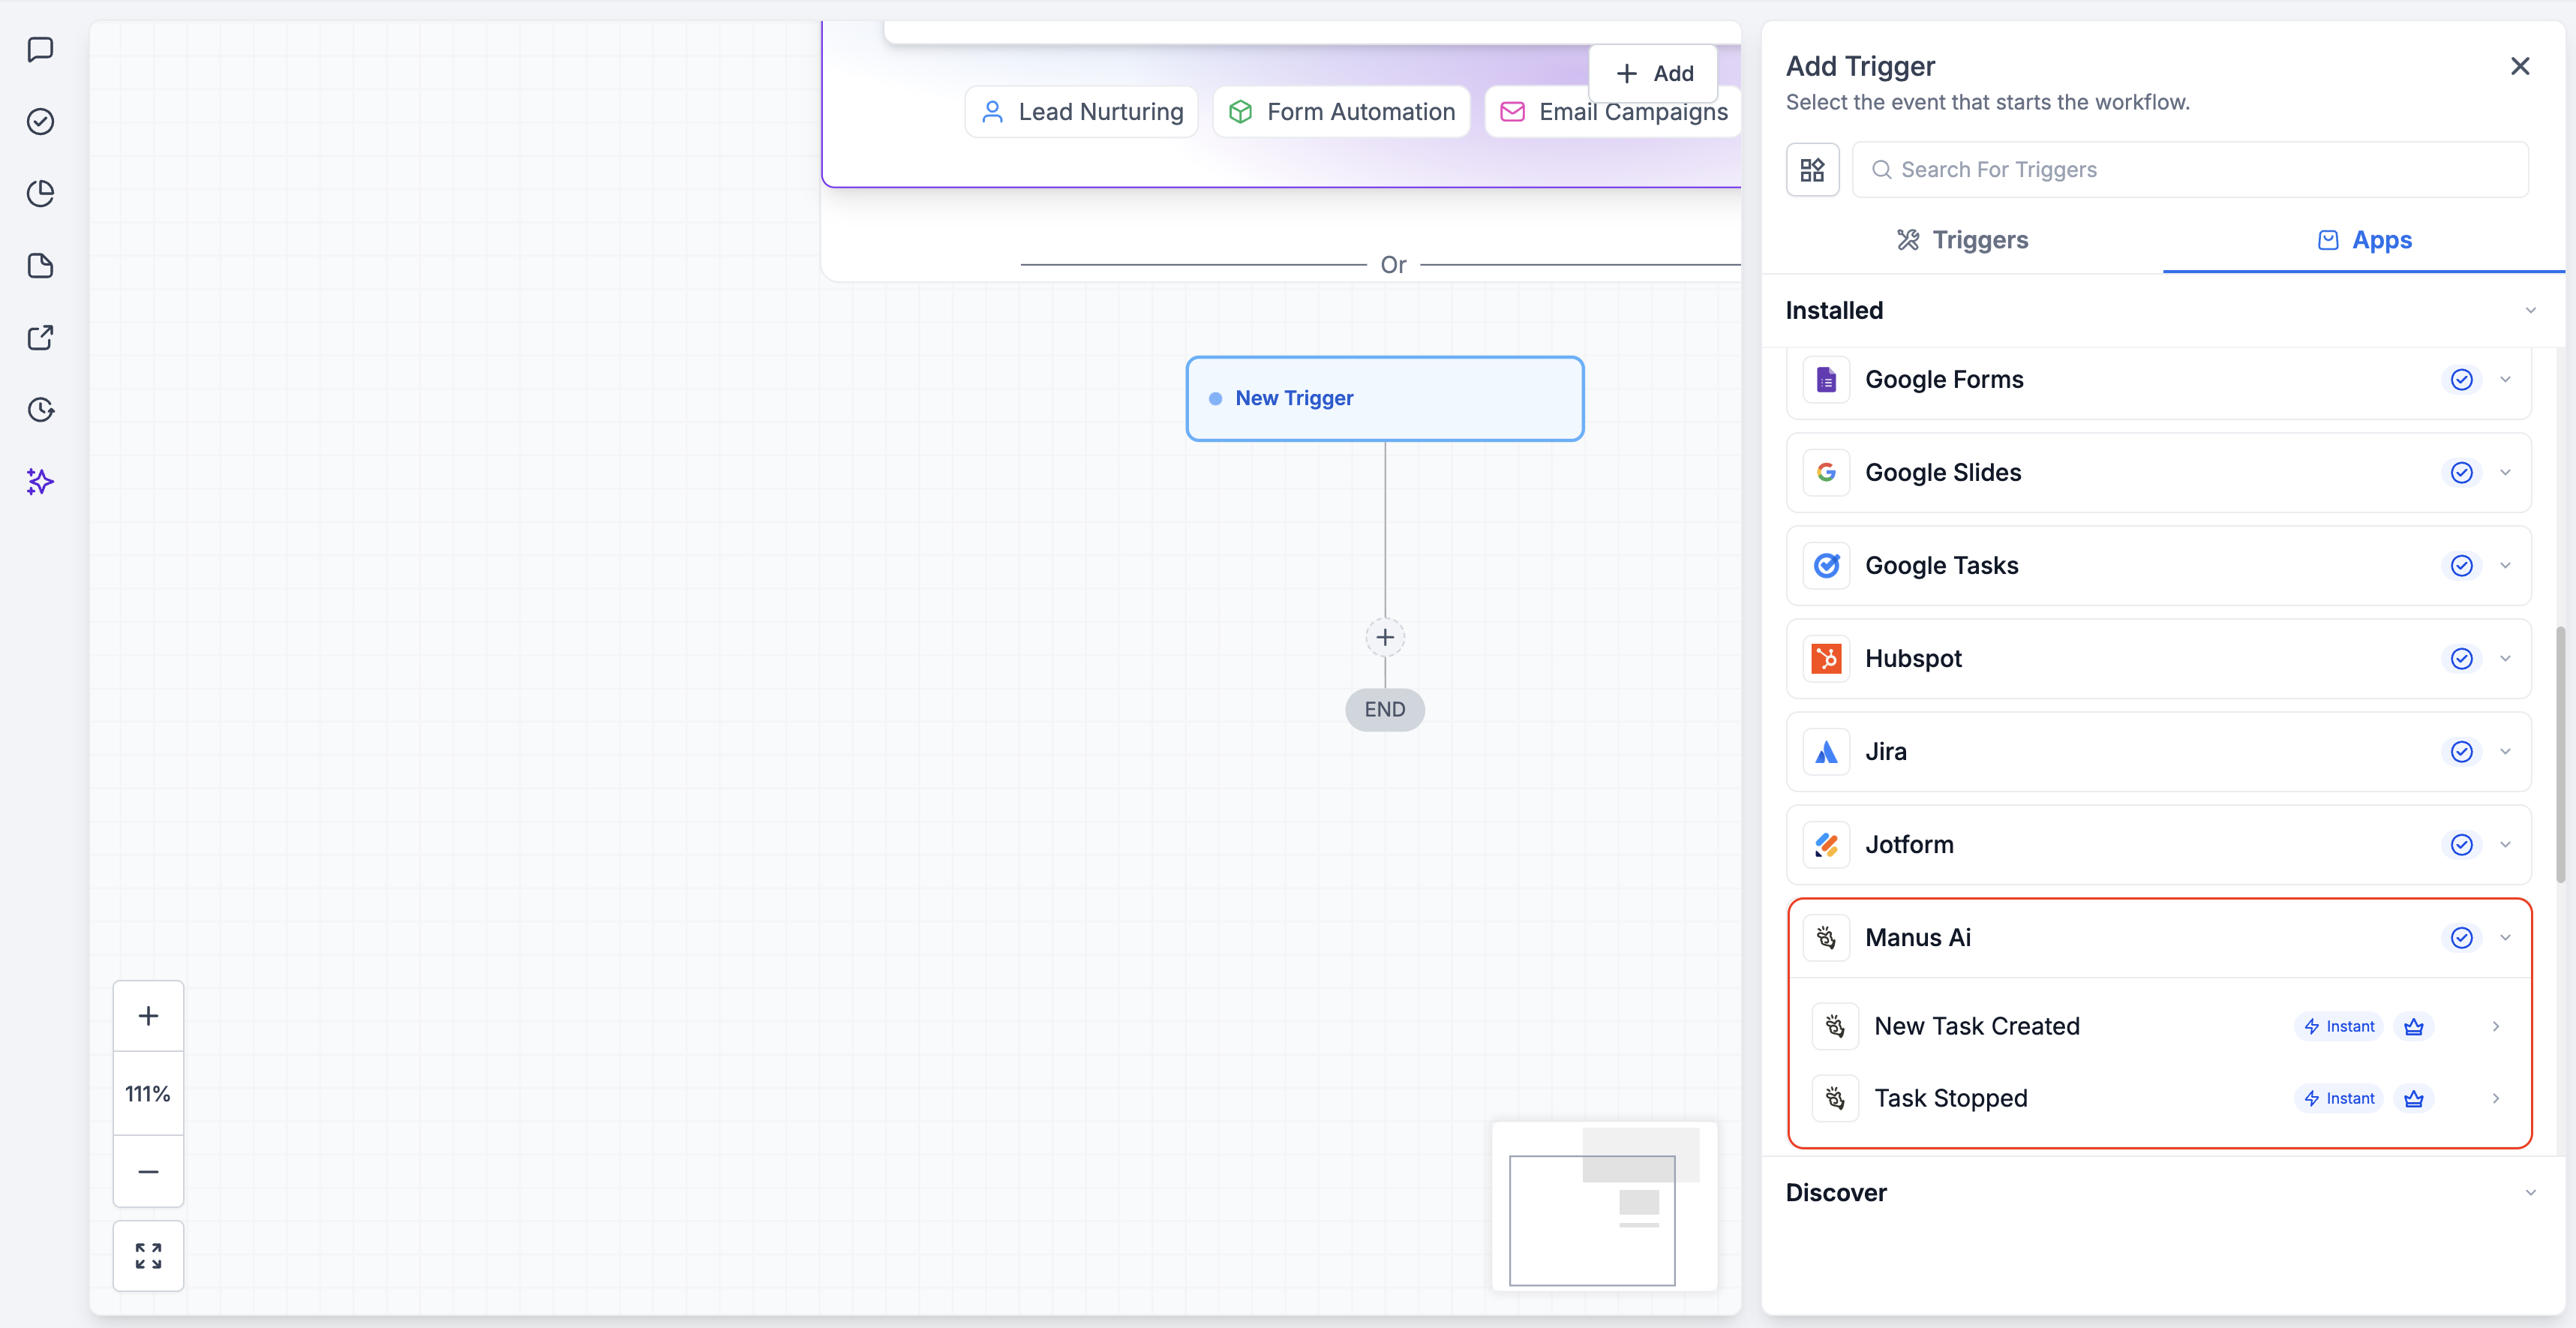Click the purple AI sparkles icon
This screenshot has height=1328, width=2576.
[40, 482]
